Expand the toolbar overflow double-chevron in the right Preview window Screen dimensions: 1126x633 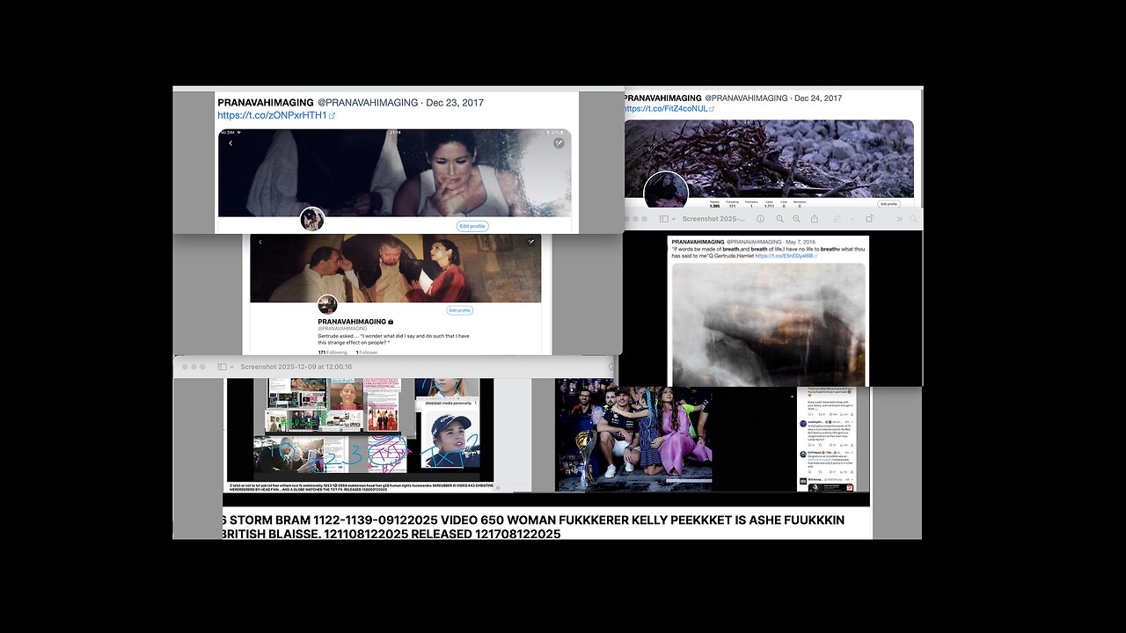899,219
